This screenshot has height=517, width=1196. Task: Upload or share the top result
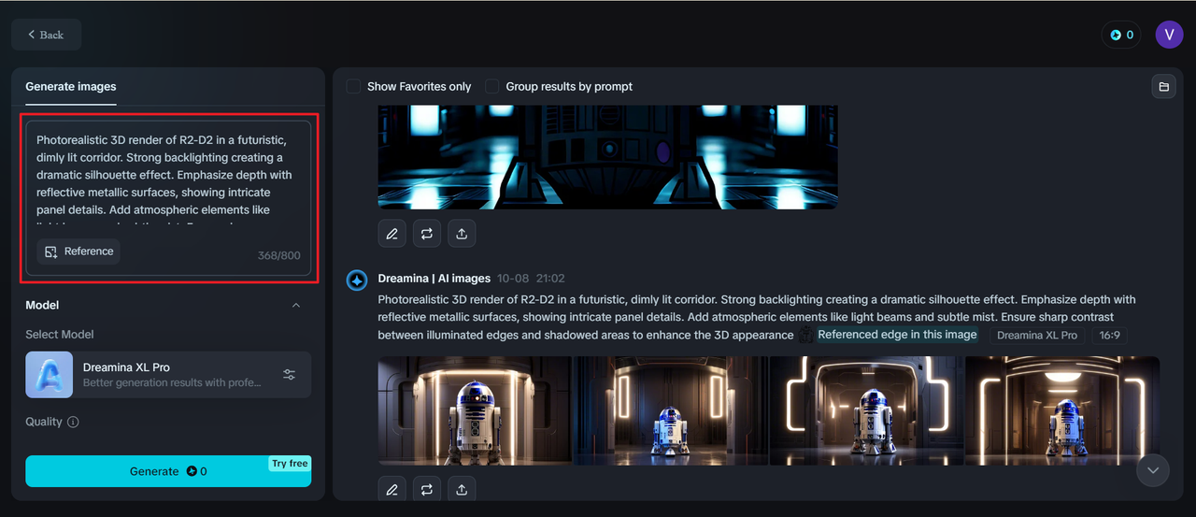pos(462,234)
